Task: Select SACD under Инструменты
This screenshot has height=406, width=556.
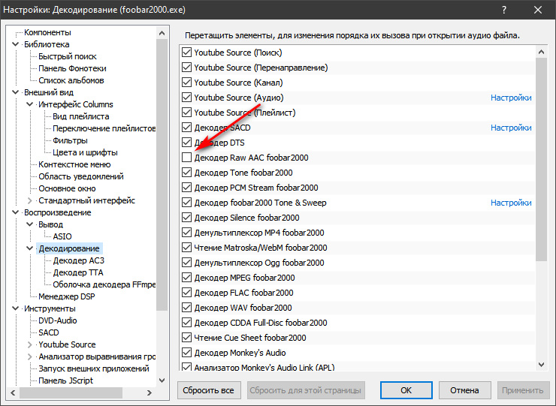Action: point(49,332)
